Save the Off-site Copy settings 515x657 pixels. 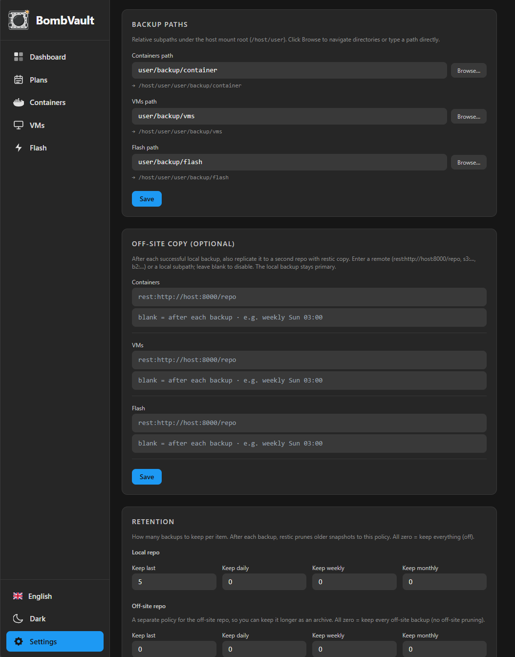click(x=147, y=477)
